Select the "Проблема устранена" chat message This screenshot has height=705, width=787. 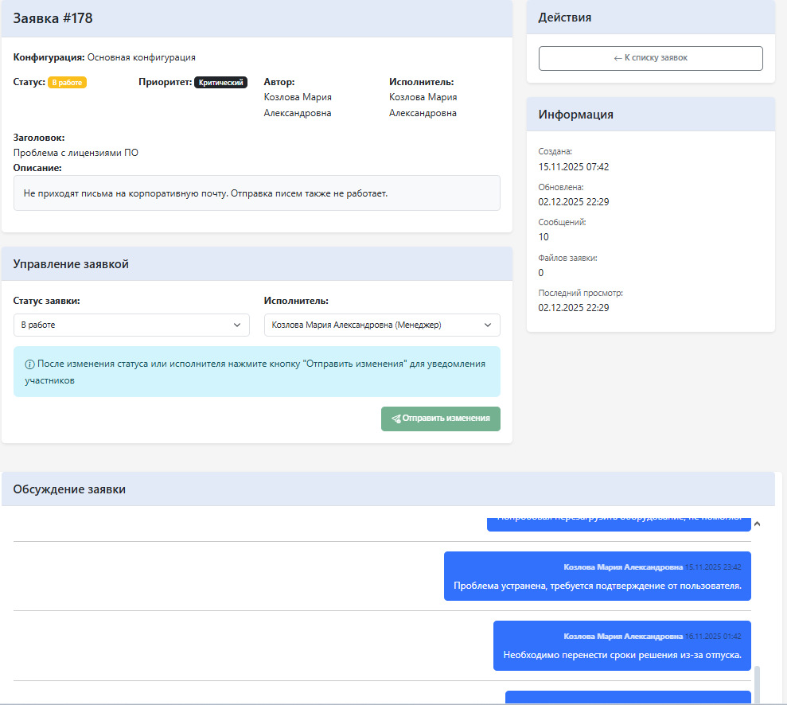597,586
